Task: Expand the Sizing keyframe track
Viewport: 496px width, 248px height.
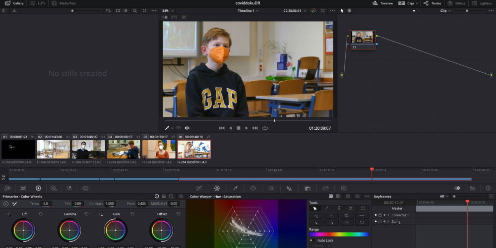Action: click(388, 221)
